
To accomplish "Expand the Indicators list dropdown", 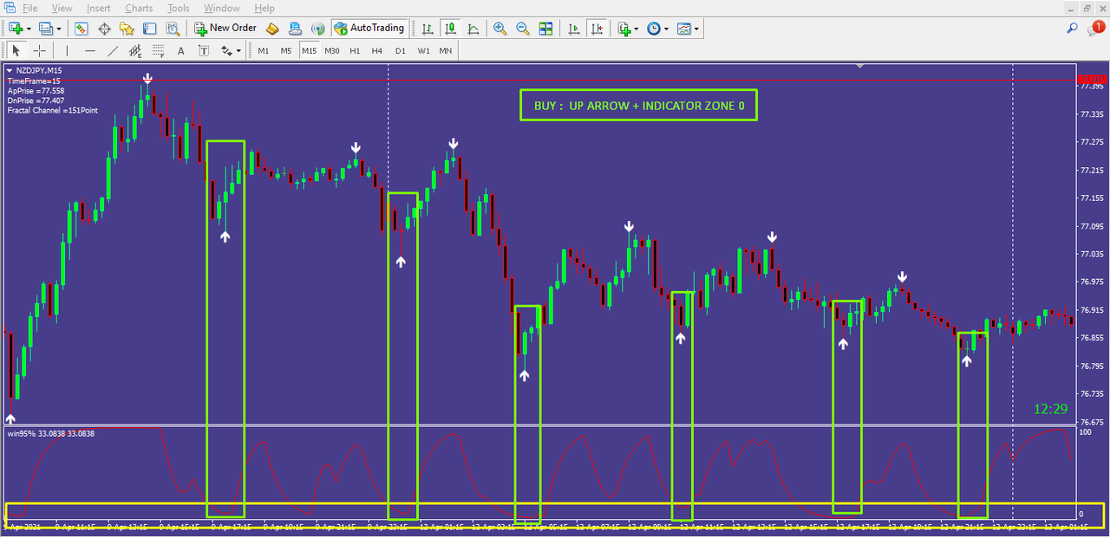I will 637,29.
